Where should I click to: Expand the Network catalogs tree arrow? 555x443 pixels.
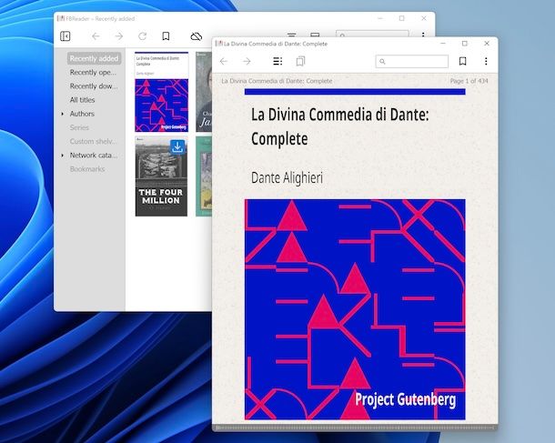pos(62,156)
